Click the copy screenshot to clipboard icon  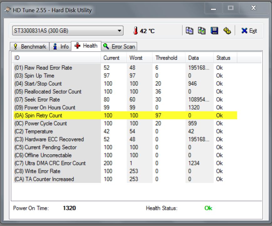coord(202,31)
